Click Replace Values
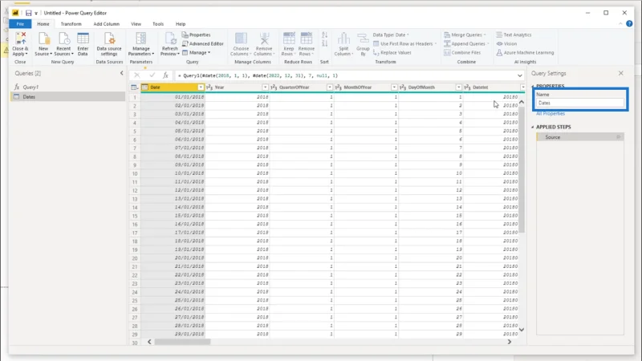 click(x=392, y=52)
